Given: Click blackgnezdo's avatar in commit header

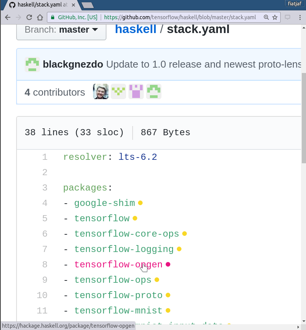Looking at the screenshot, I should tap(32, 65).
